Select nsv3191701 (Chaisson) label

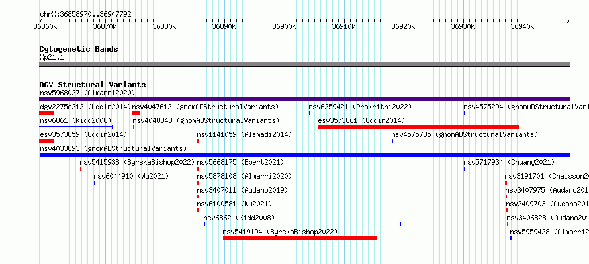[x=547, y=176]
